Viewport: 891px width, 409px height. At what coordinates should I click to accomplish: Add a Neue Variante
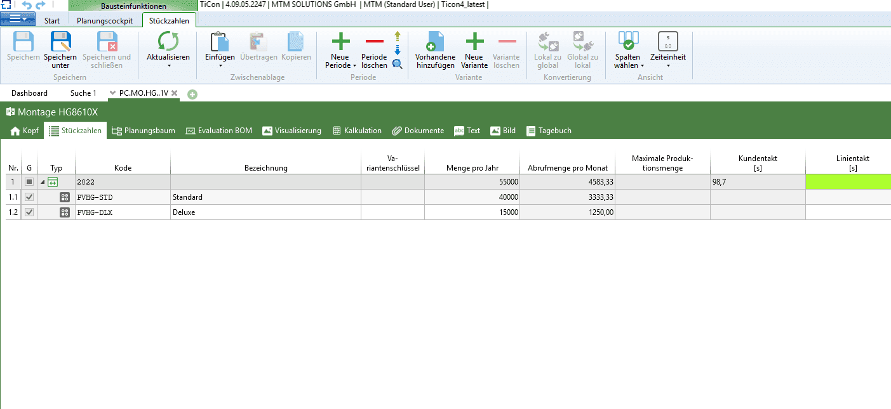coord(474,42)
